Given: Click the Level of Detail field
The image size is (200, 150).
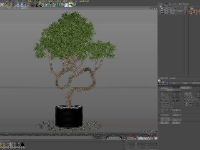Looking at the screenshot, I should (177, 100).
